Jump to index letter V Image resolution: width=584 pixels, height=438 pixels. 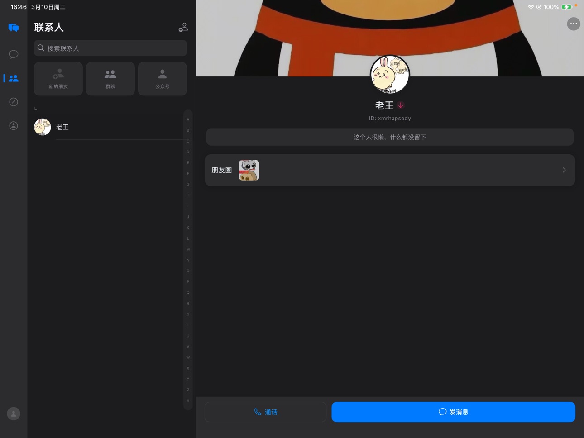tap(188, 347)
